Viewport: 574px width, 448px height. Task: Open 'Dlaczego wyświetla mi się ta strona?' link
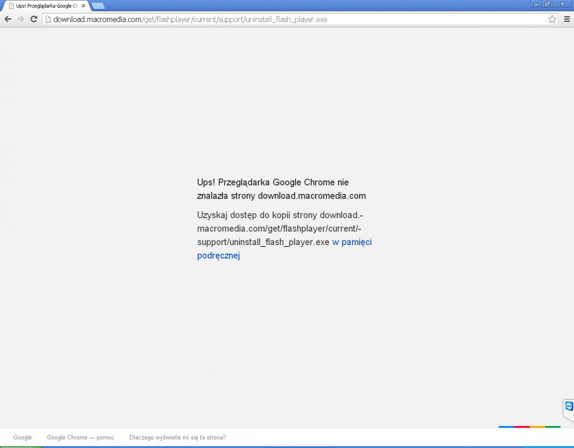coord(177,437)
